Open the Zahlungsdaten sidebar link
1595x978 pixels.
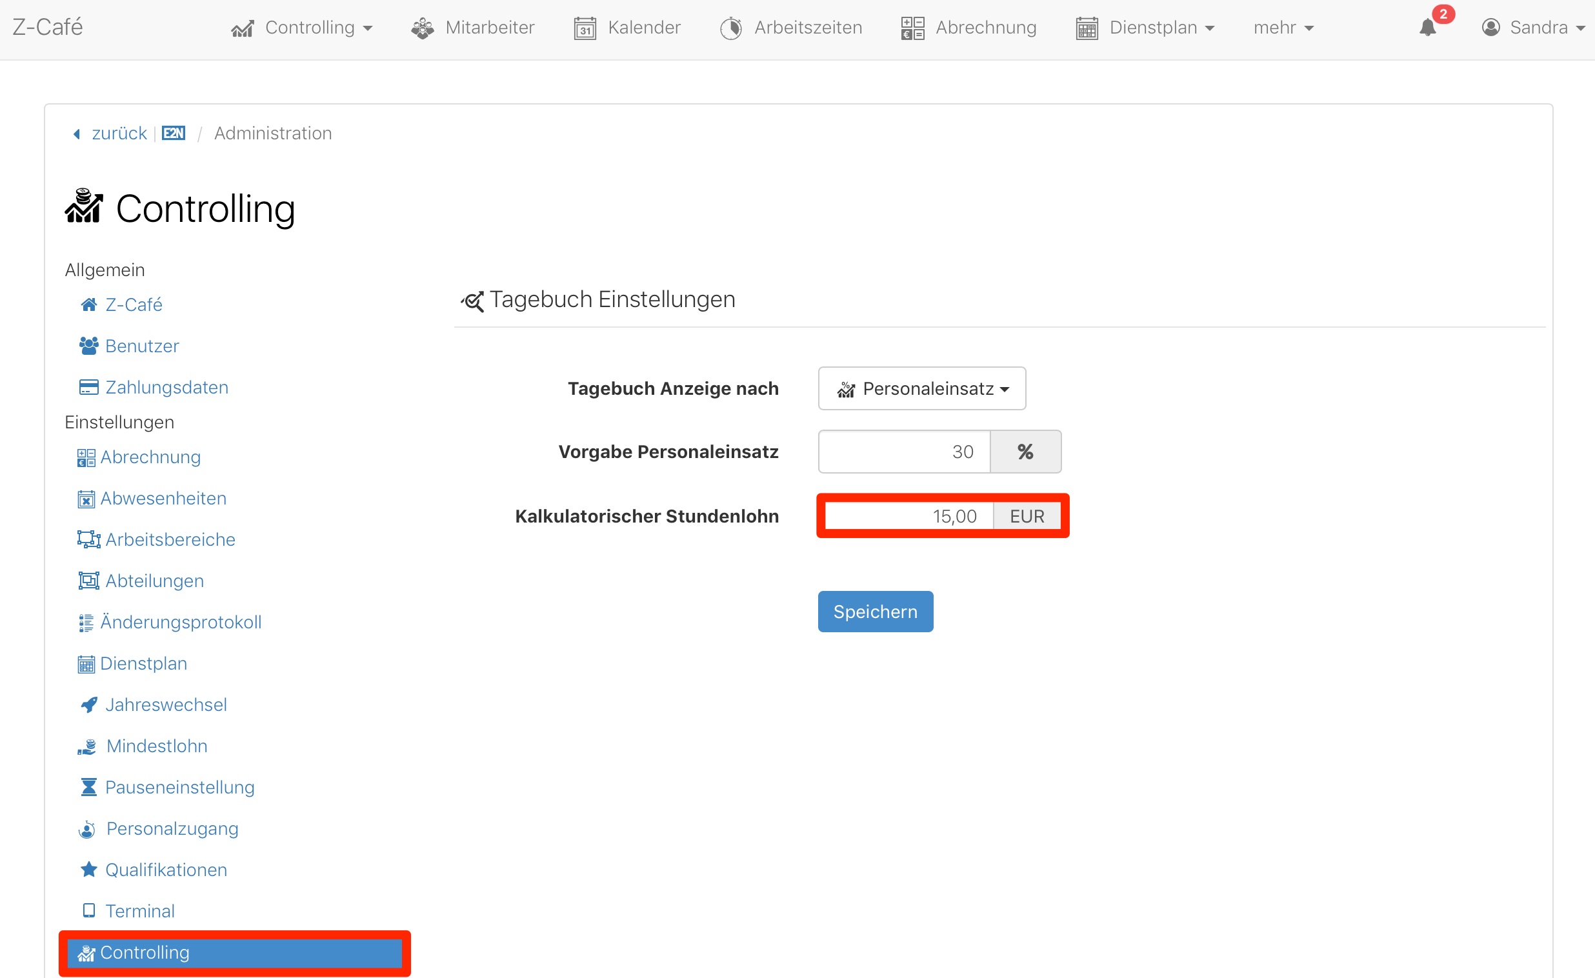point(167,388)
